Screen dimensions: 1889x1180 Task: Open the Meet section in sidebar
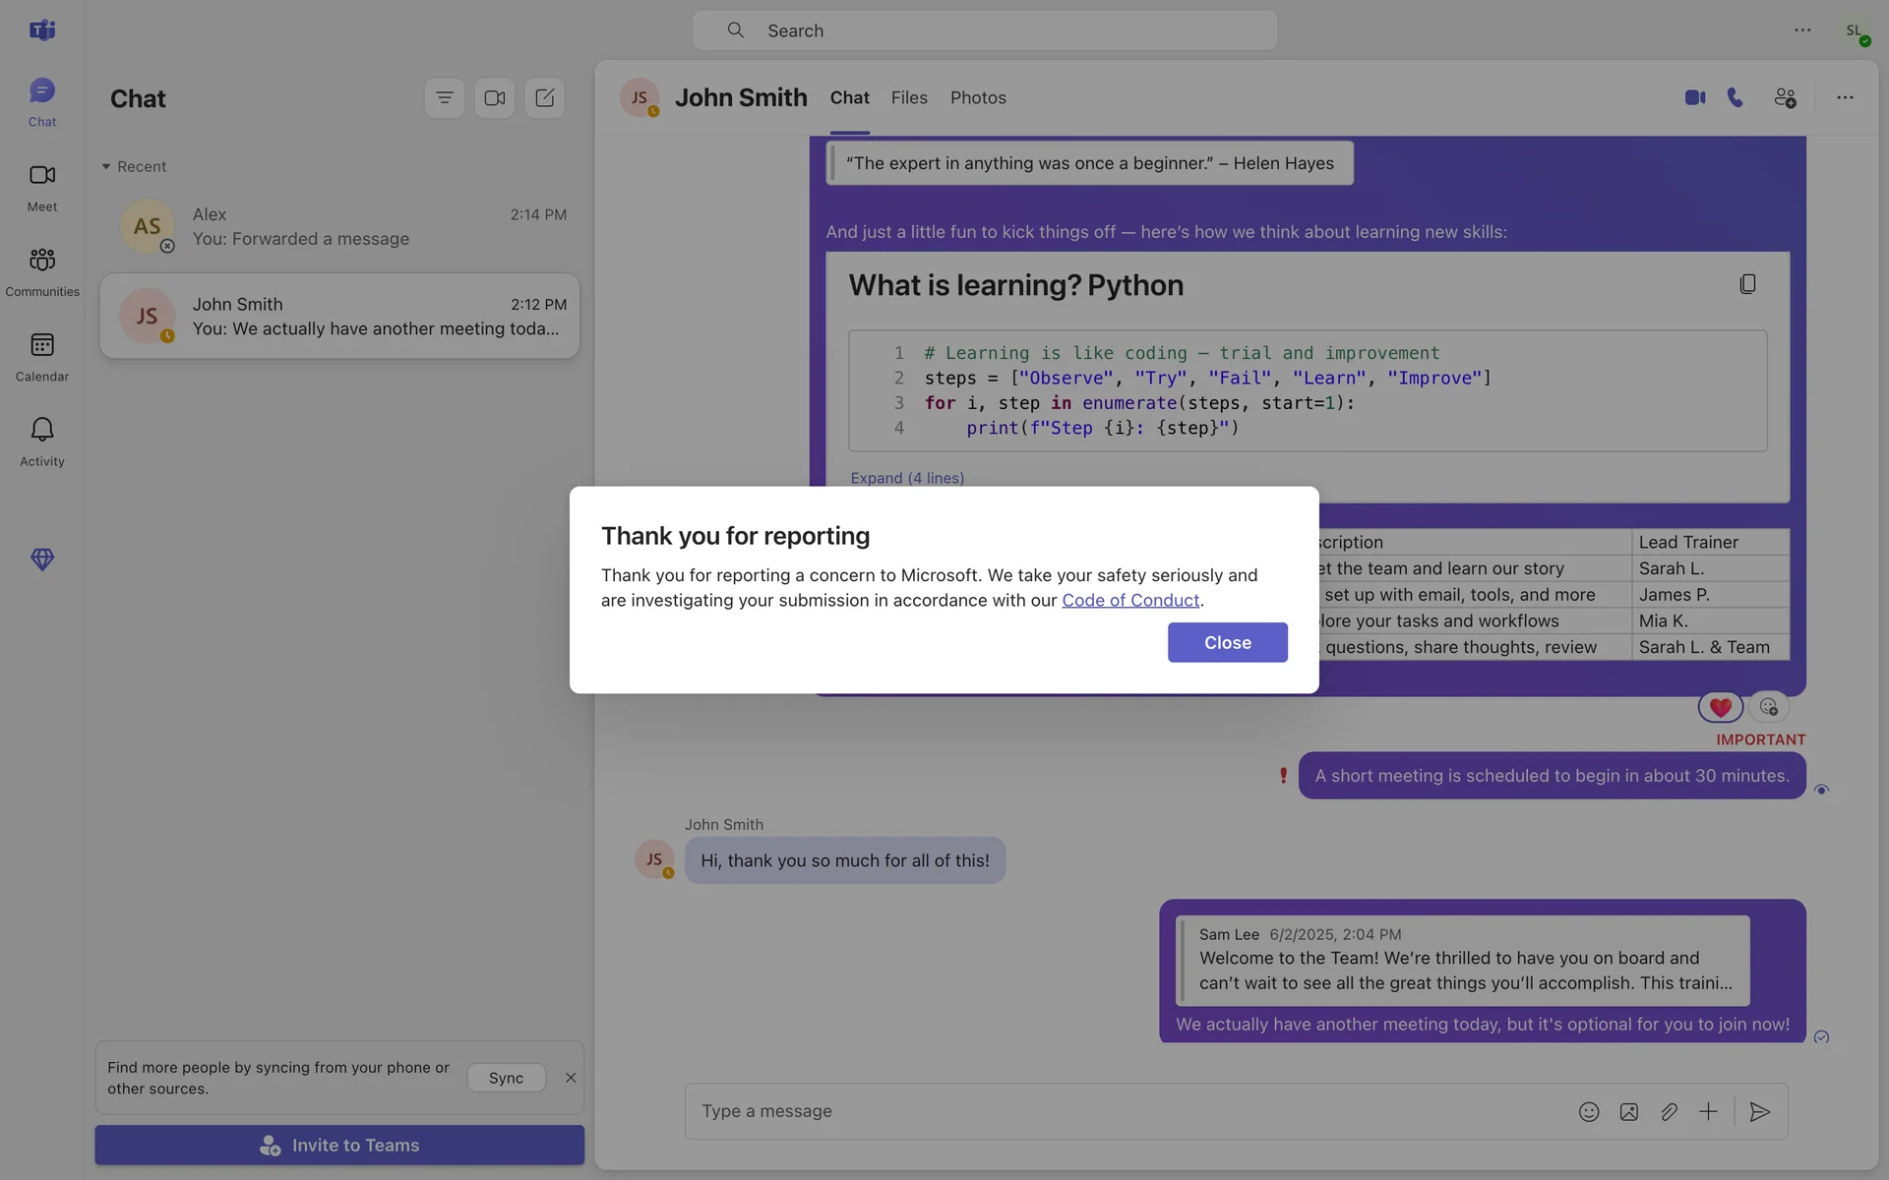click(42, 186)
